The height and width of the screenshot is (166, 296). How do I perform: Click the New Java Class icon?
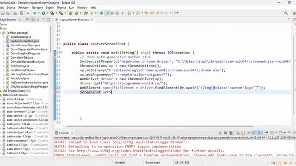point(76,13)
